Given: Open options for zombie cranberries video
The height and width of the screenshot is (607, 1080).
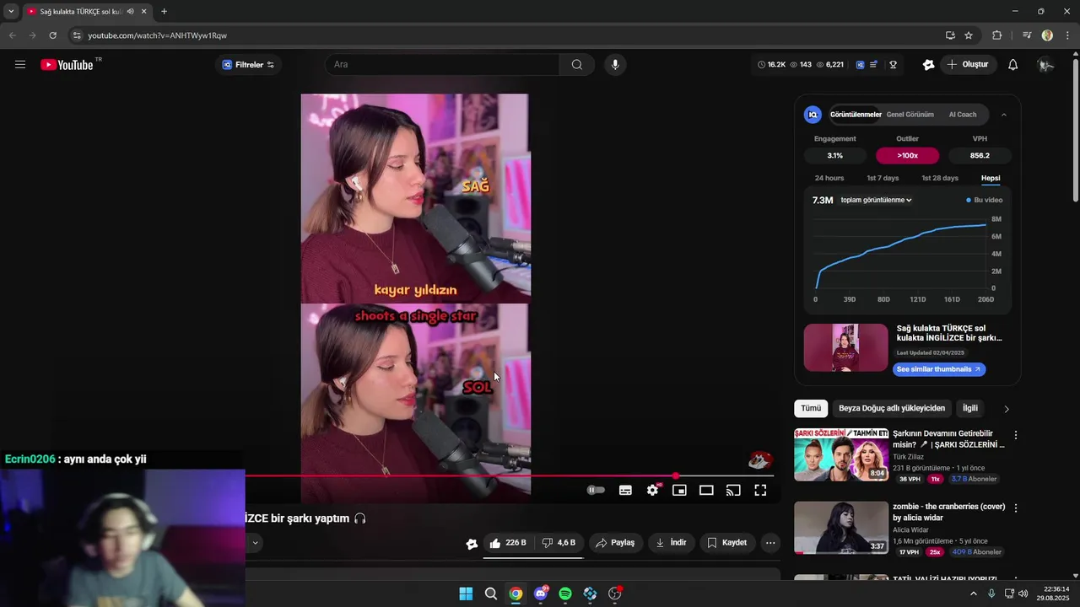Looking at the screenshot, I should [x=1016, y=508].
